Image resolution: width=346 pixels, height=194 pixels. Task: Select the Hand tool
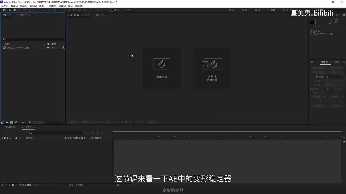pyautogui.click(x=14, y=10)
